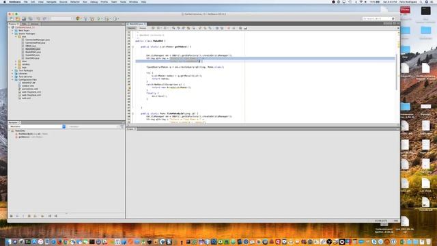Screen dimensions: 437x246
Task: Toggle last filter button at Navigator bottom
Action: pos(56,216)
